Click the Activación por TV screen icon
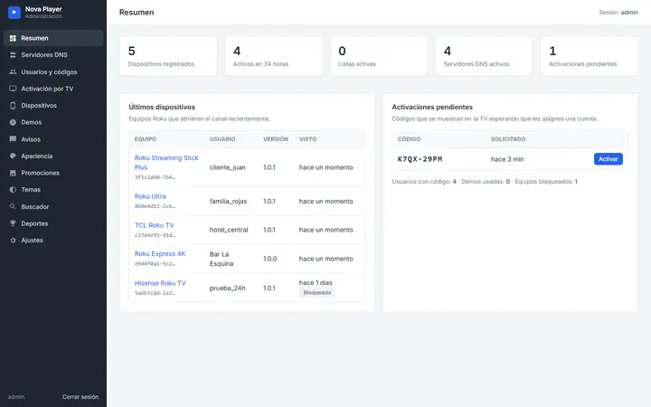 pos(13,89)
